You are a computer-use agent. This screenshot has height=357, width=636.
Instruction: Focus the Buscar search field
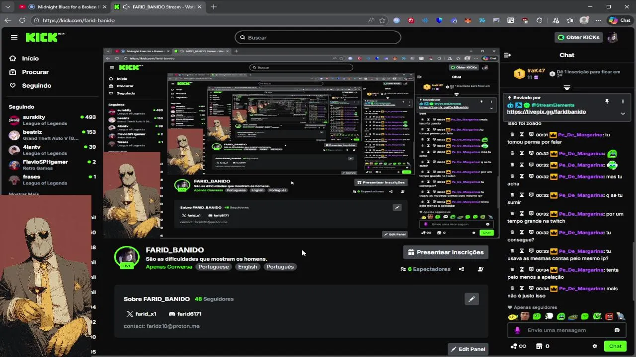click(x=318, y=37)
